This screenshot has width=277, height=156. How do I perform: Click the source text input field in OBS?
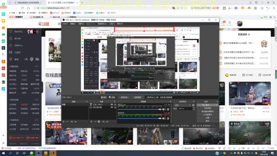[181, 97]
